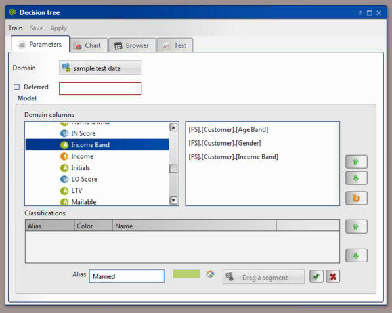Confirm classification with green checkmark
The width and height of the screenshot is (392, 313).
tap(316, 276)
